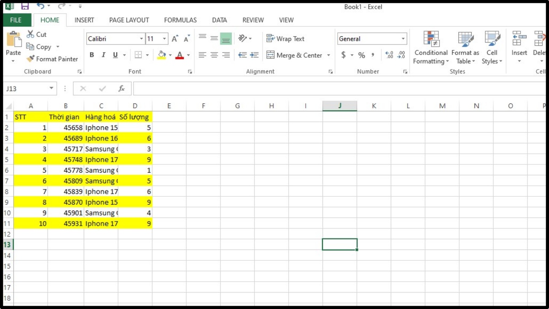Click the Redo arrow icon

click(61, 6)
